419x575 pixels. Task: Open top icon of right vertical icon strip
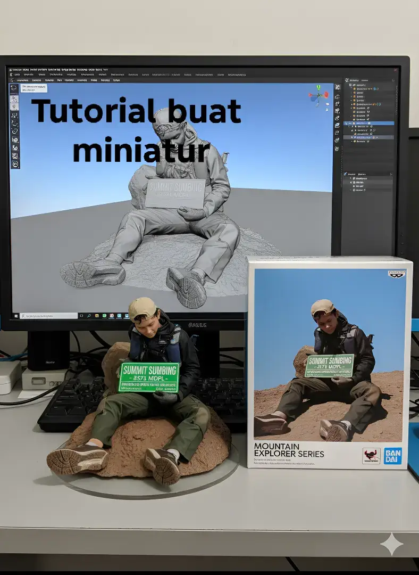click(x=337, y=87)
